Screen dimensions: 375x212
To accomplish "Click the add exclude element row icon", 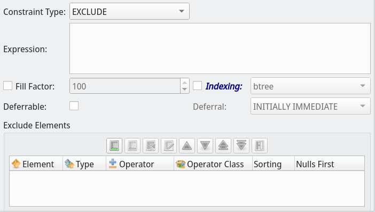I will click(x=114, y=145).
